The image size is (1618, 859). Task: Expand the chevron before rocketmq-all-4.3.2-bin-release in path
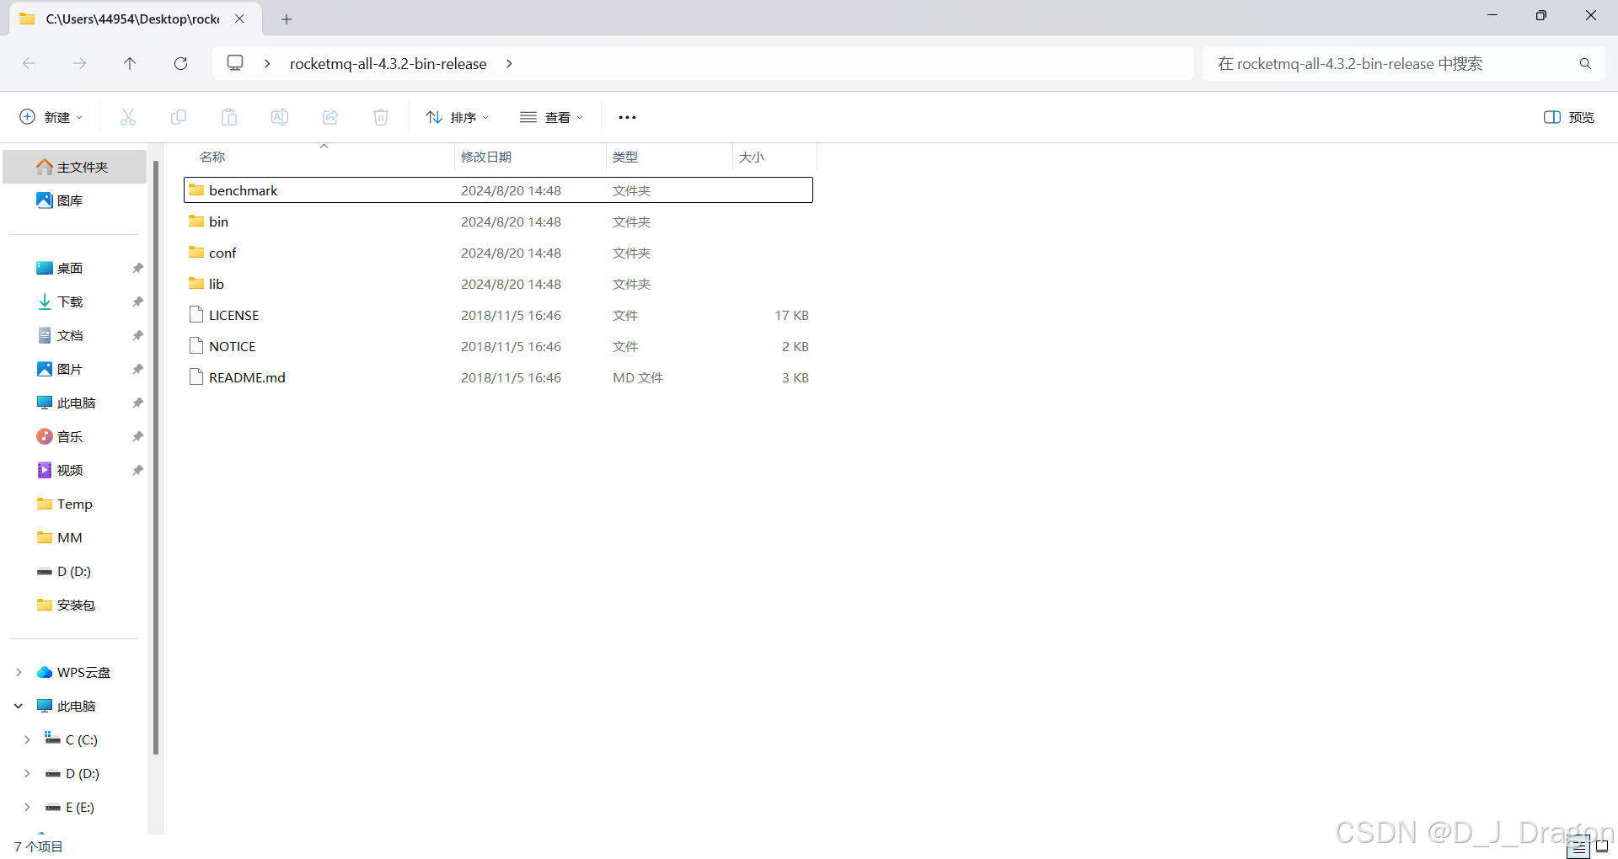coord(267,64)
